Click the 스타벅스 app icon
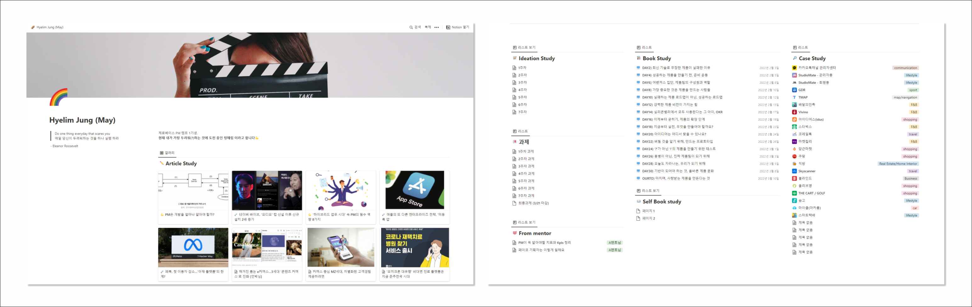 click(x=794, y=127)
